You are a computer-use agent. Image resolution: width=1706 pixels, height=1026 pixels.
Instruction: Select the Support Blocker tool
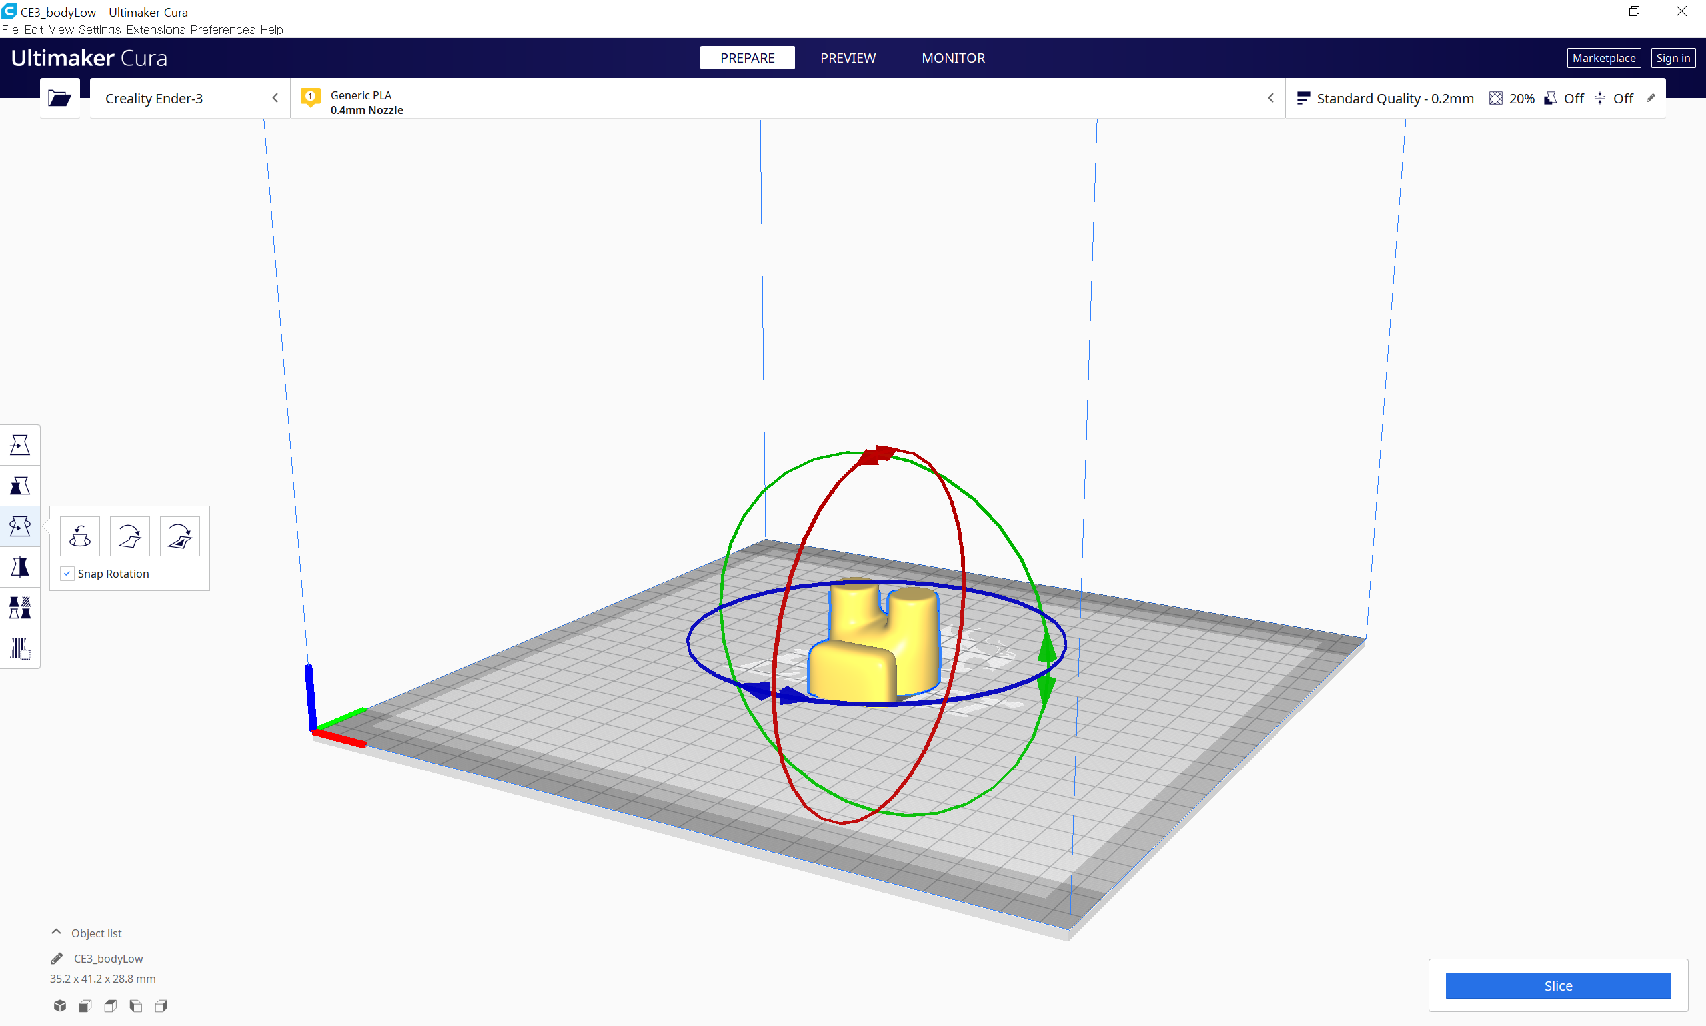click(x=20, y=648)
